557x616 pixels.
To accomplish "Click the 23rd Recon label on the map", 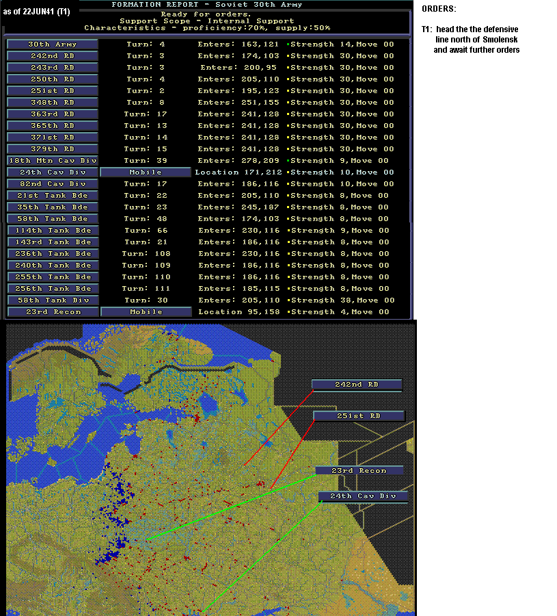I will pyautogui.click(x=359, y=471).
